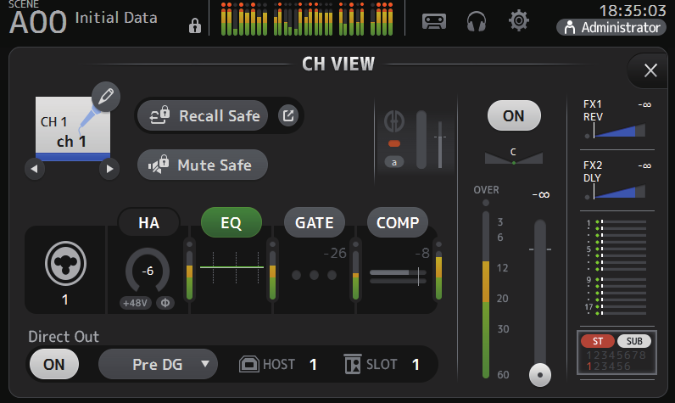675x403 pixels.
Task: Toggle the ST bus assign
Action: [x=598, y=341]
